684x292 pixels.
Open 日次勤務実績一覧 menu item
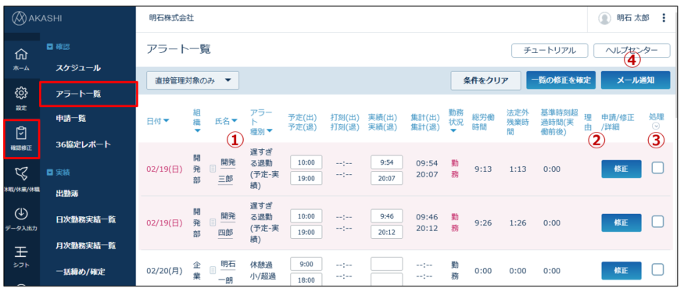[x=86, y=219]
